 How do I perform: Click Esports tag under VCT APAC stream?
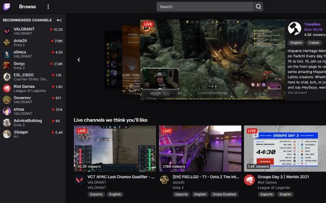click(x=96, y=194)
